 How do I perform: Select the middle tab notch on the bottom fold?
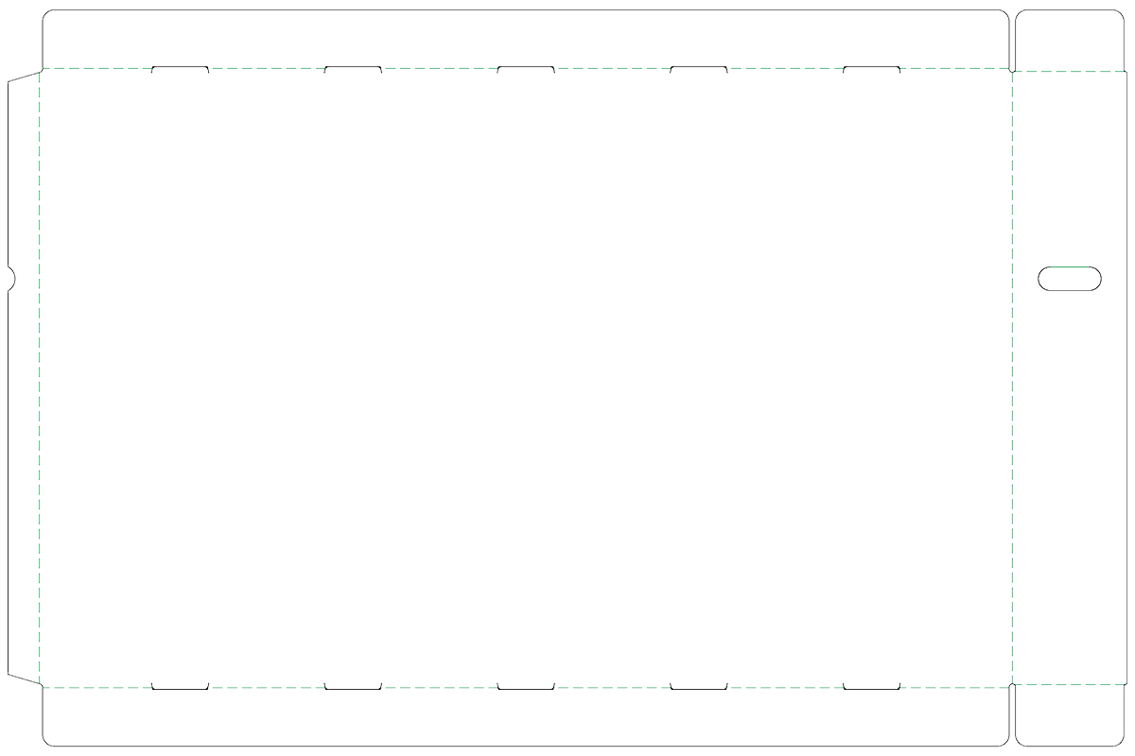(x=526, y=686)
